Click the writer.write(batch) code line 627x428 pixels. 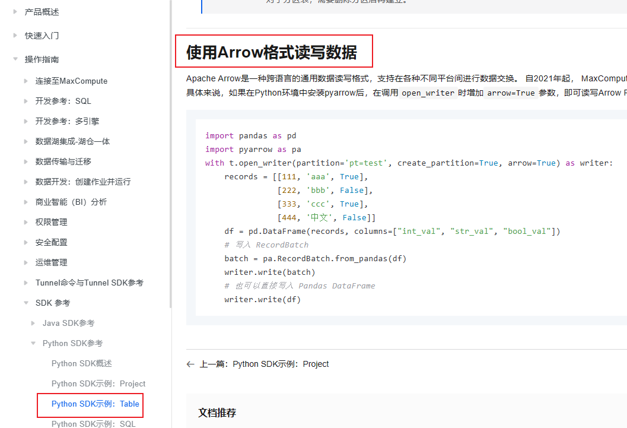270,272
